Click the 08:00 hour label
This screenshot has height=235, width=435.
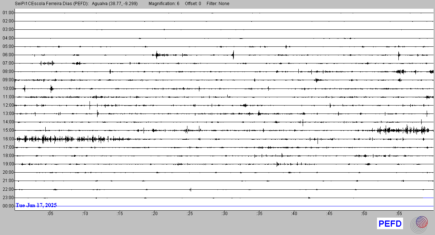click(8, 71)
